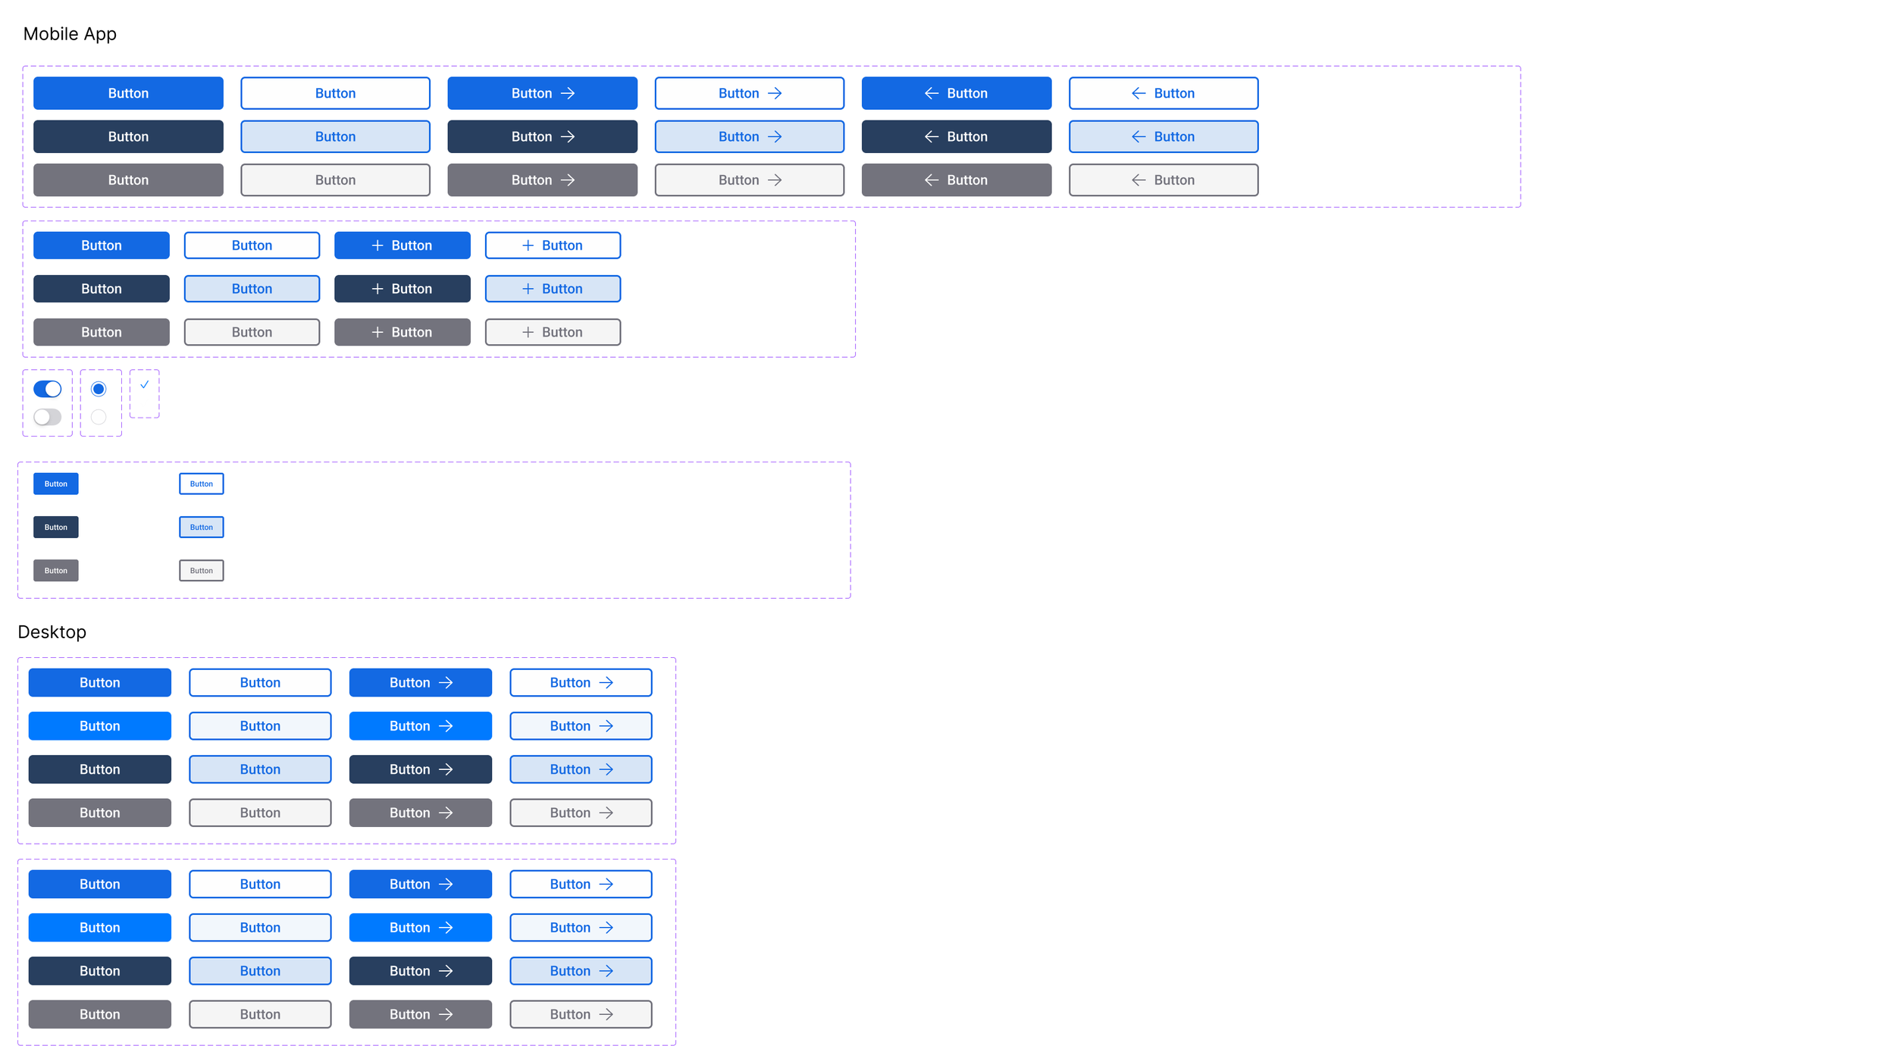Click left arrow on the gray outlined button
The image size is (1895, 1046).
[x=1139, y=180]
